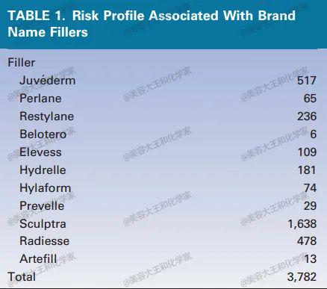Select the value 1,638 for Sculptra
Image resolution: width=327 pixels, height=289 pixels.
tap(302, 224)
